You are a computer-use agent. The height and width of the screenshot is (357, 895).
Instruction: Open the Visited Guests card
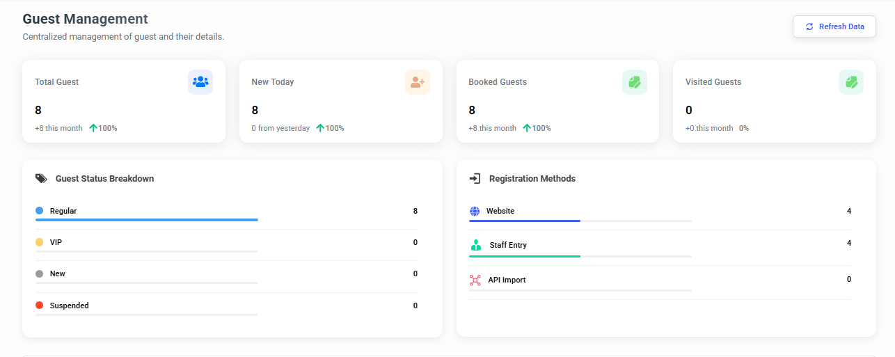[x=774, y=101]
